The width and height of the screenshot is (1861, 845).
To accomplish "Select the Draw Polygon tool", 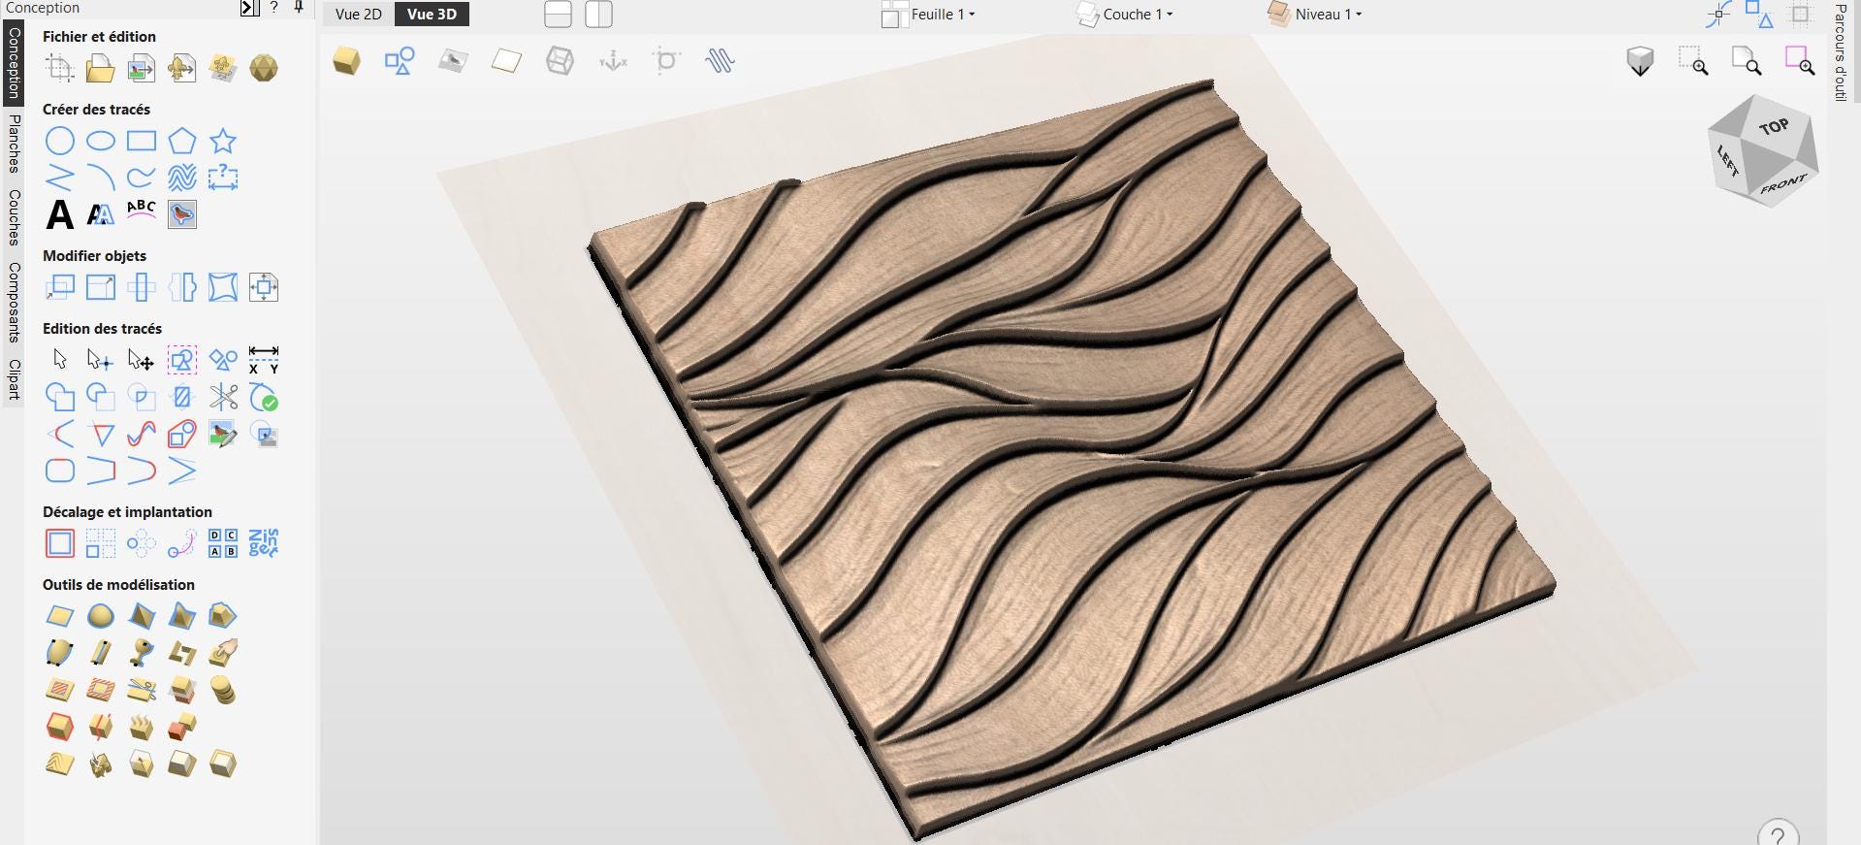I will click(182, 141).
